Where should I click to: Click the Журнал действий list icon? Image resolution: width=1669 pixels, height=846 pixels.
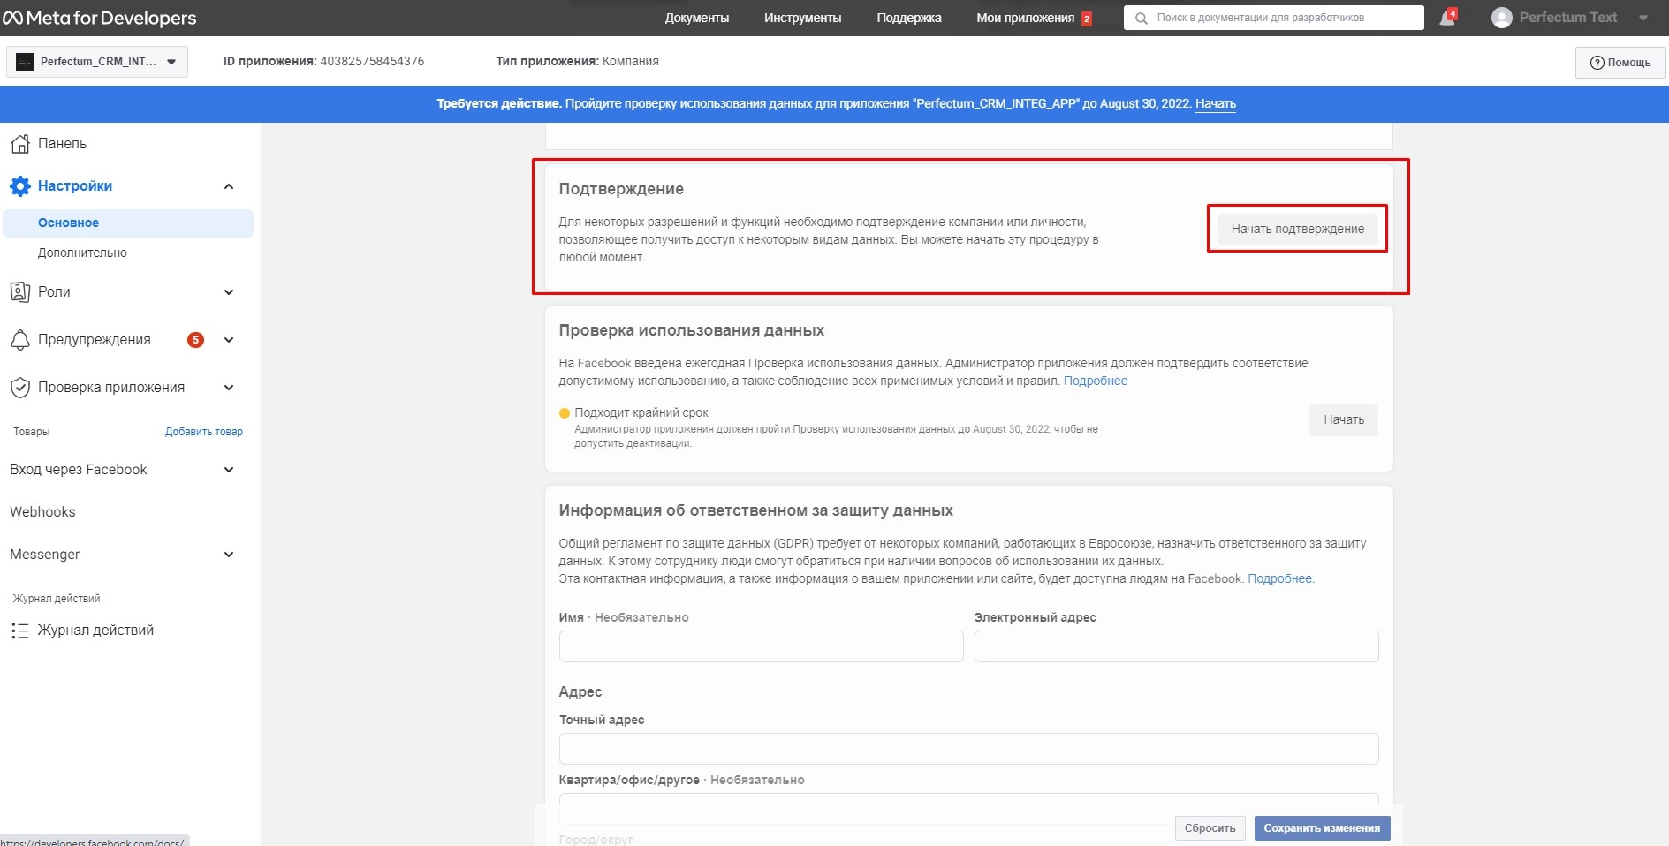coord(19,631)
